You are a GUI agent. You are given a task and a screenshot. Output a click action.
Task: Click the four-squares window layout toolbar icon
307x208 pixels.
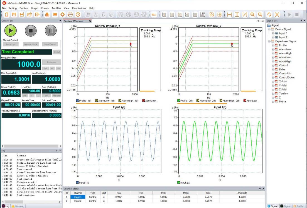212,14
